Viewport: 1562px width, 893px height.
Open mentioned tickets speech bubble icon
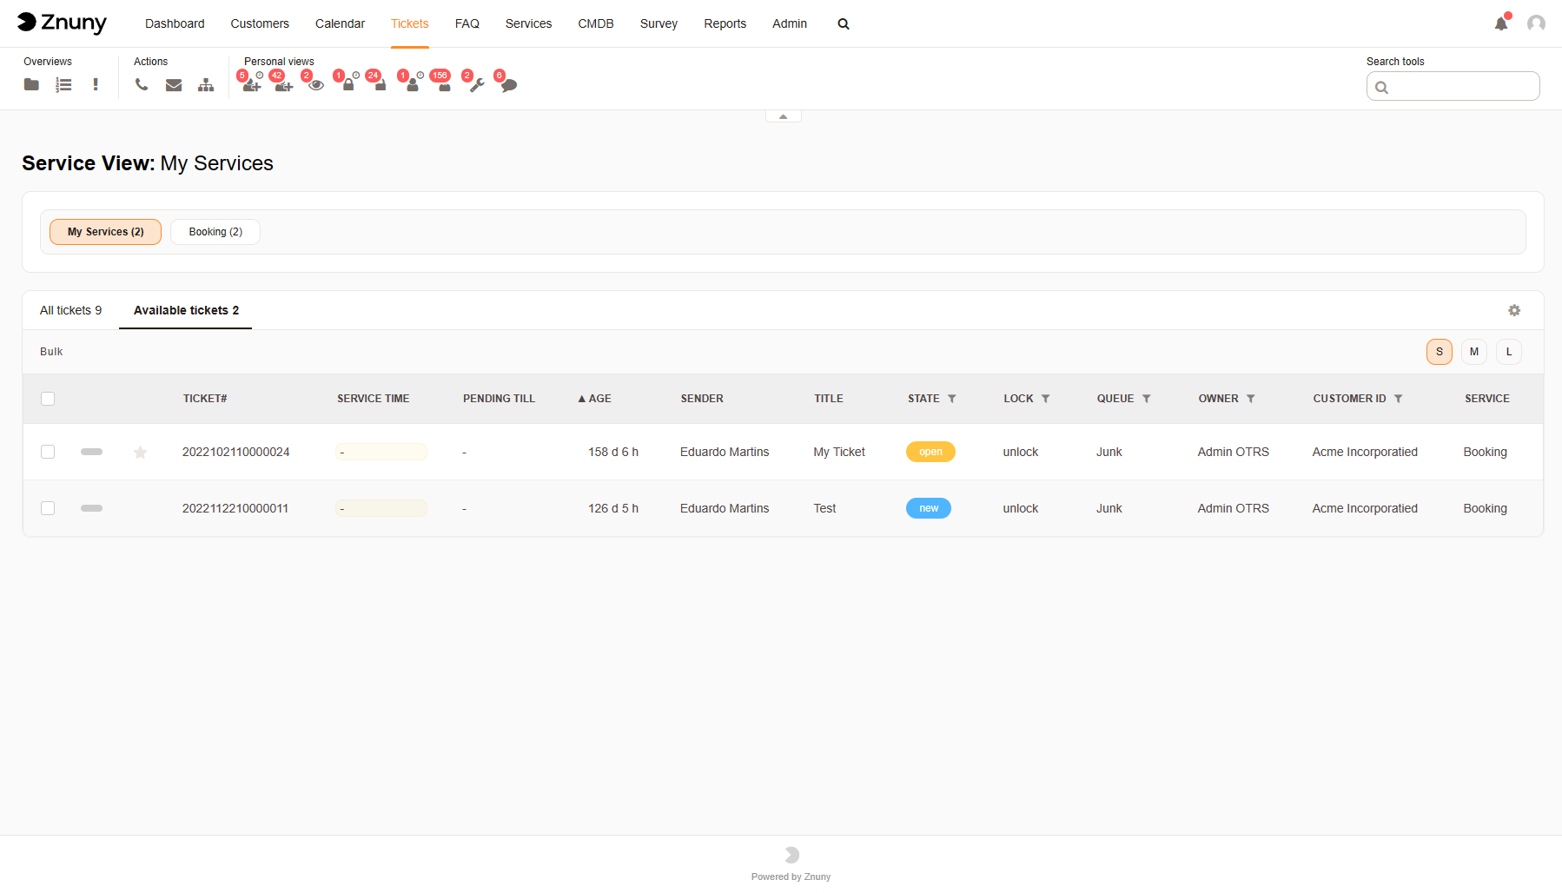[508, 86]
